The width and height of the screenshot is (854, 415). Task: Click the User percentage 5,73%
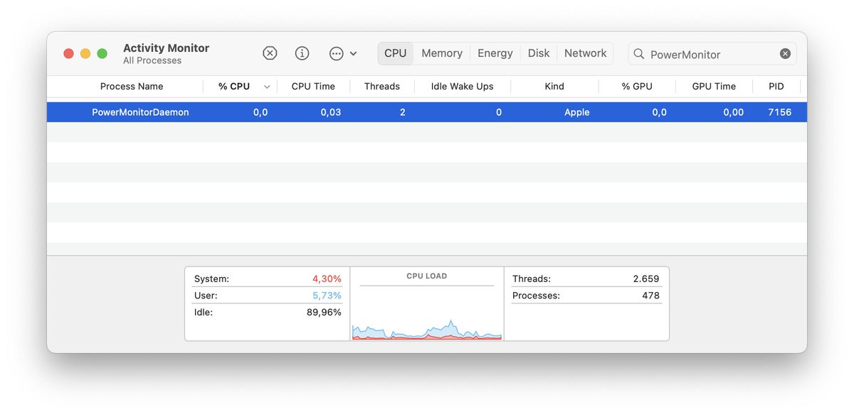[327, 296]
